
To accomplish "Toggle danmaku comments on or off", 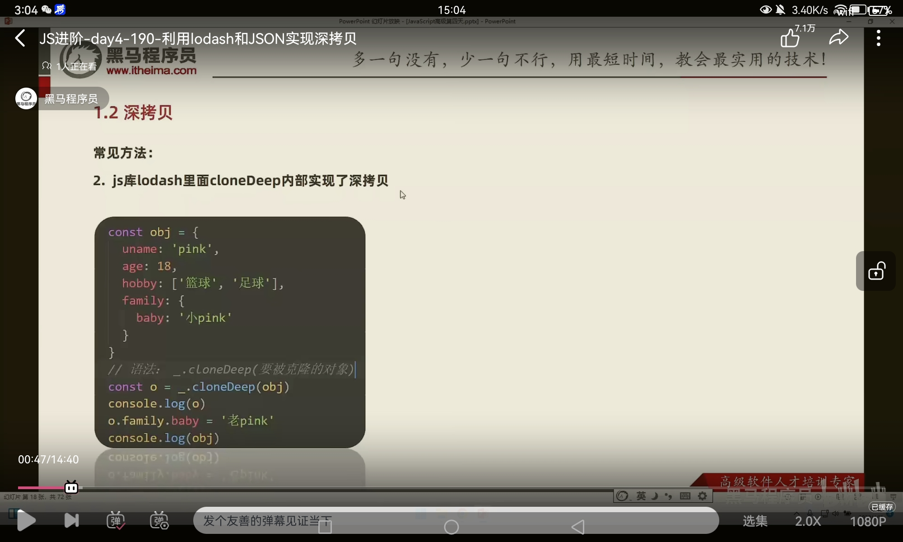I will coord(116,521).
